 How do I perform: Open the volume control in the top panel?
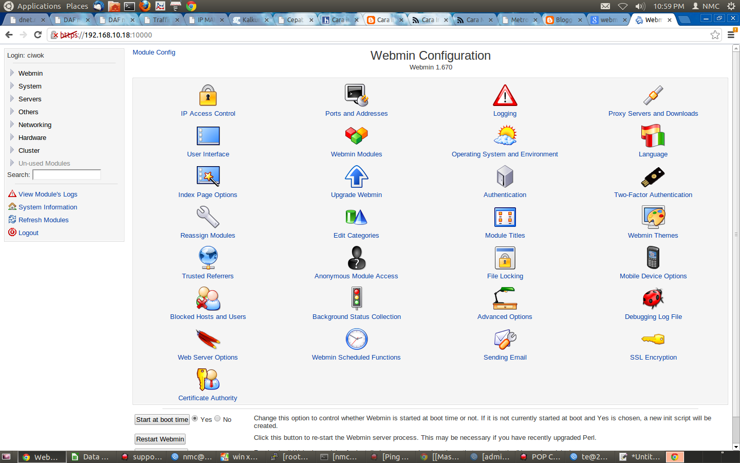tap(640, 6)
